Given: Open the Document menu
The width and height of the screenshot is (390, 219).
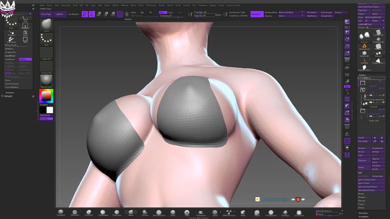Looking at the screenshot, I should [66, 5].
